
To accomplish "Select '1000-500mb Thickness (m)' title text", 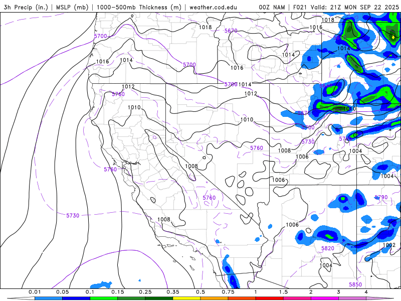I will coord(140,7).
